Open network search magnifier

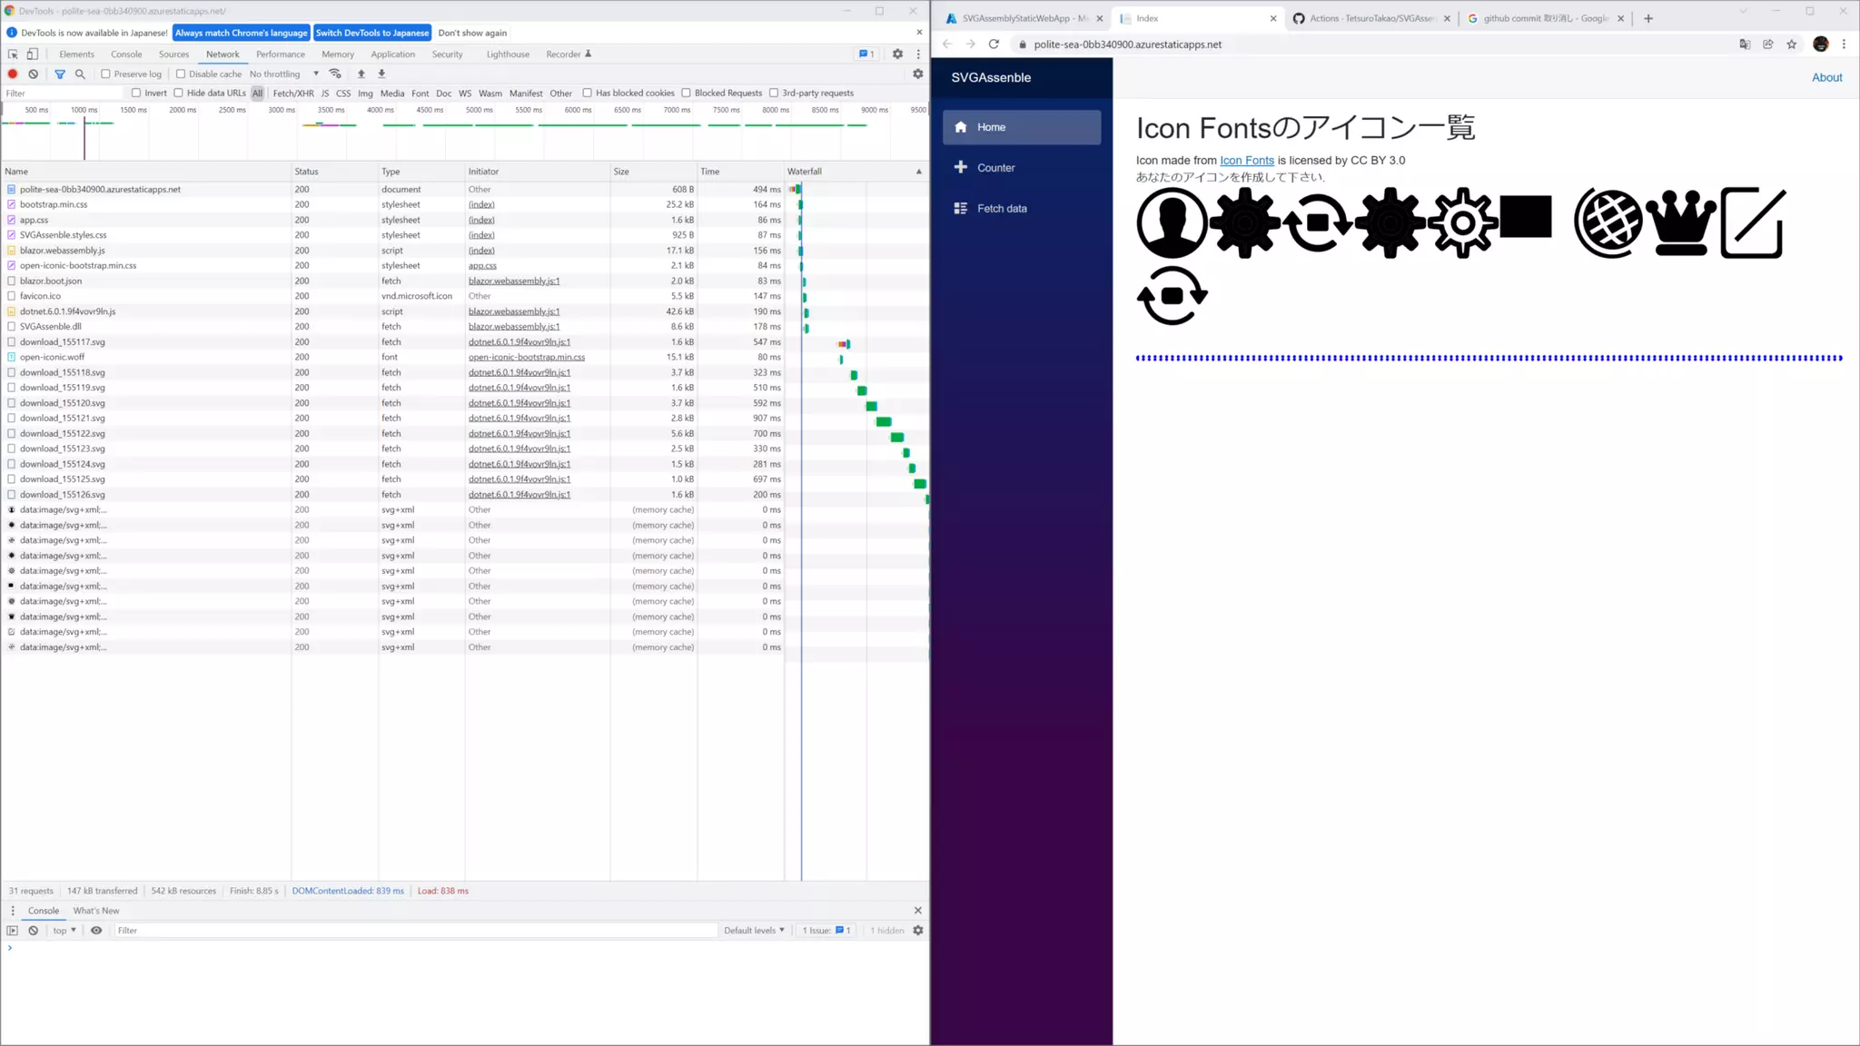80,74
